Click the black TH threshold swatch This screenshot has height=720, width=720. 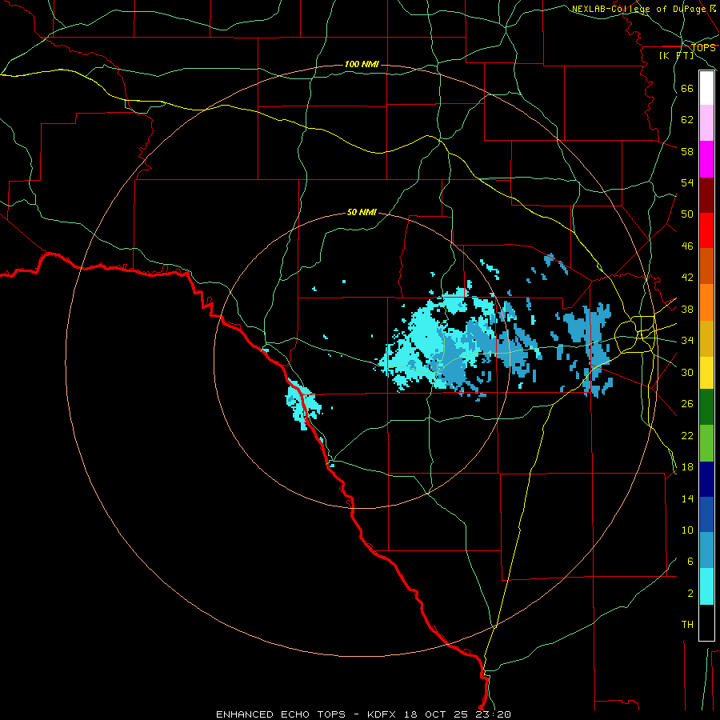click(x=706, y=622)
